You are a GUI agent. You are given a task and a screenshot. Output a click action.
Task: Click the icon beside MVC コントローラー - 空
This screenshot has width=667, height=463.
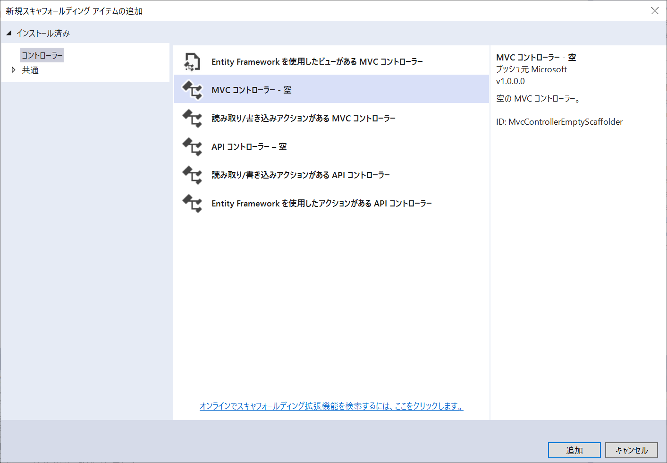pyautogui.click(x=192, y=90)
